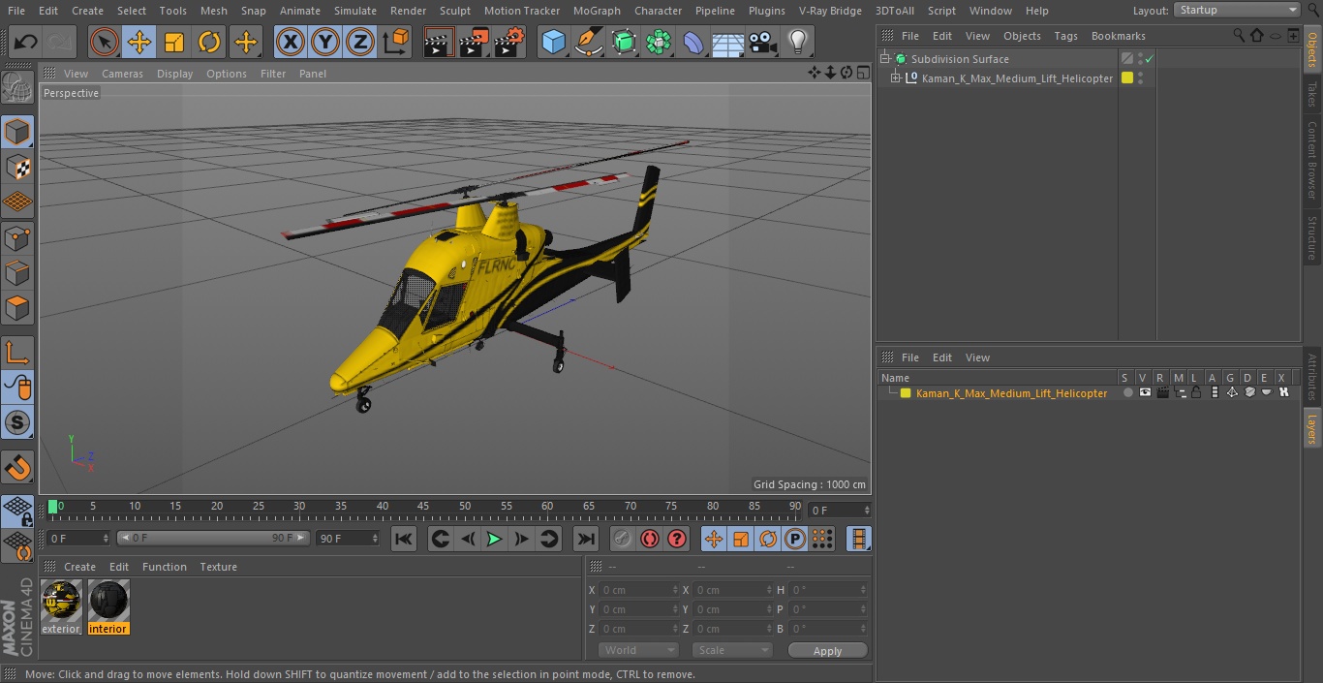Click the green array modeling icon
Image resolution: width=1323 pixels, height=683 pixels.
coord(659,42)
